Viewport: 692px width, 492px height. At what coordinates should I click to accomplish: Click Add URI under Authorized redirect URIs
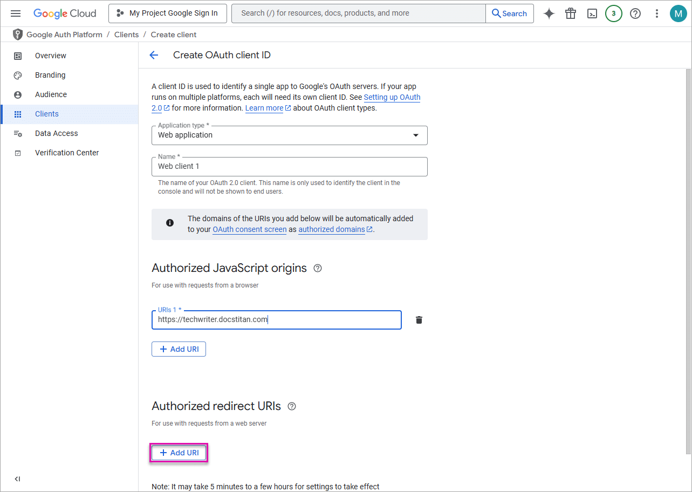179,453
